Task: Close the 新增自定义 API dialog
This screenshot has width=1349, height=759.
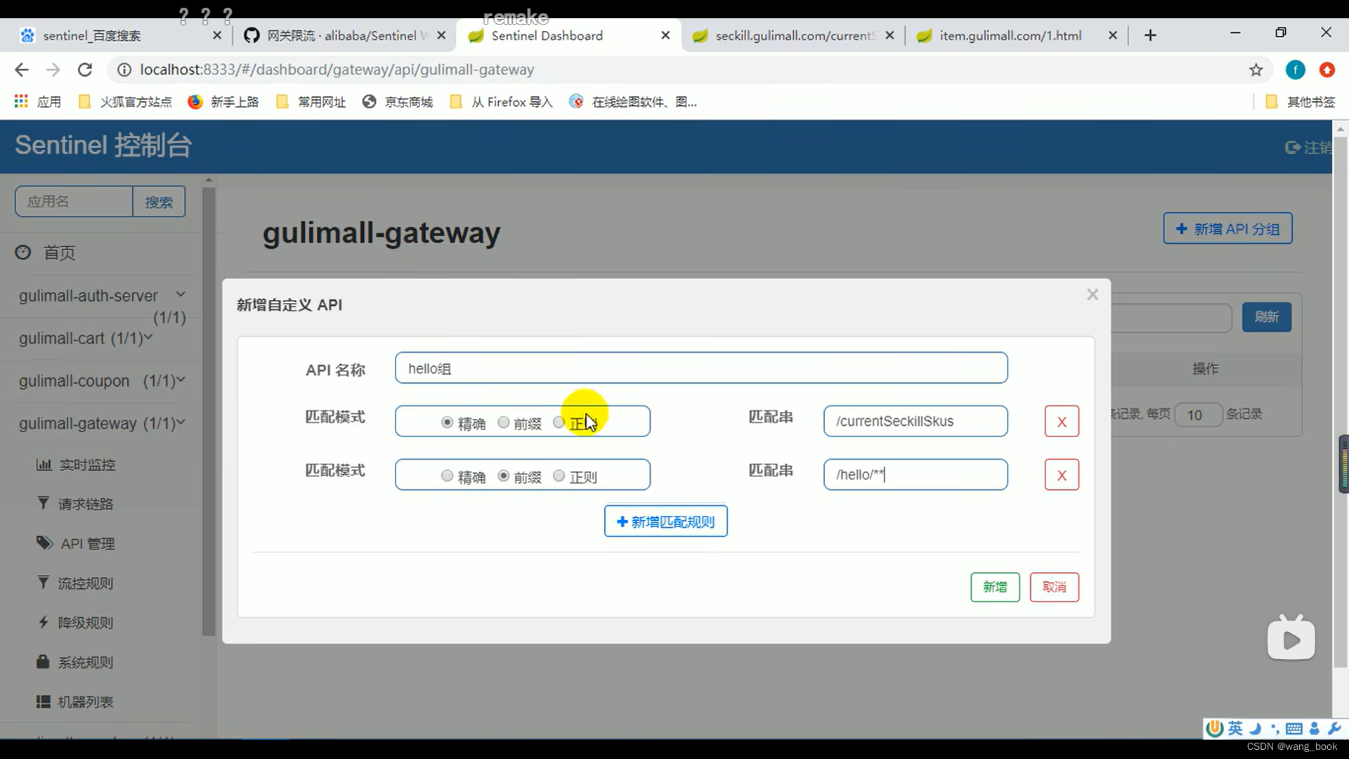Action: pyautogui.click(x=1092, y=294)
